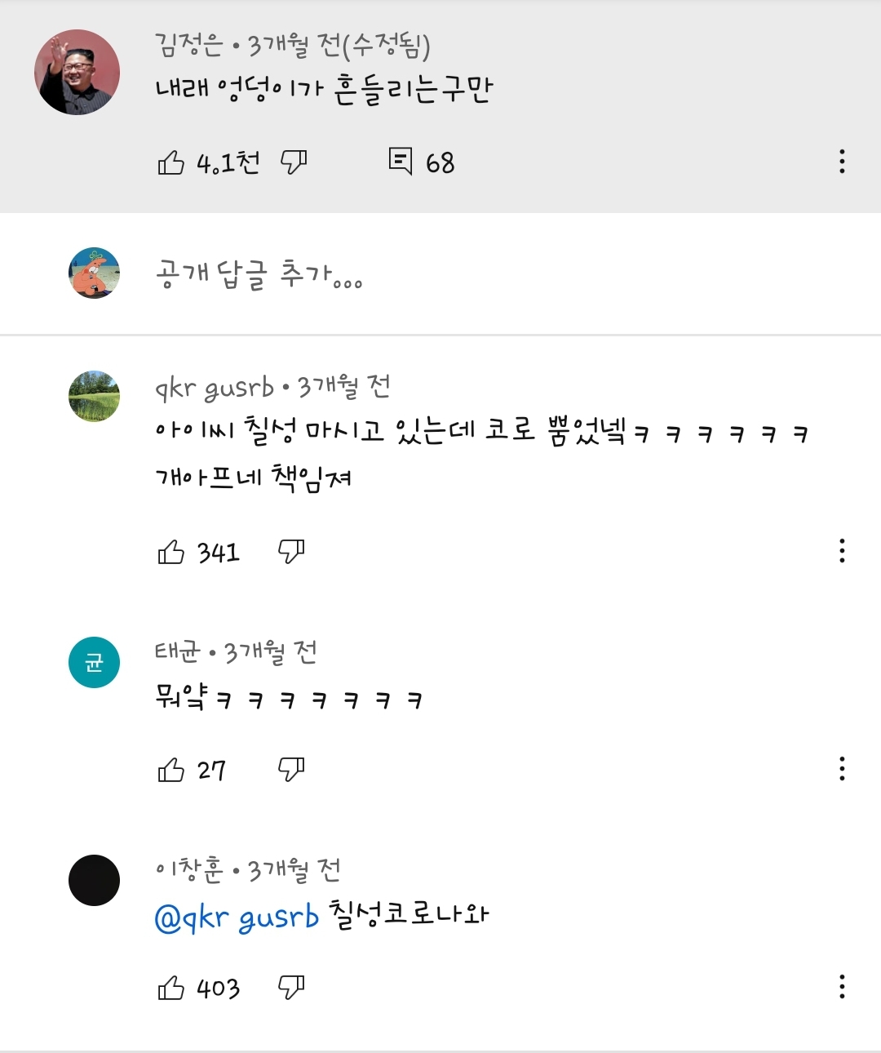This screenshot has height=1053, width=881.
Task: Open more options for 태균's reply
Action: [842, 768]
